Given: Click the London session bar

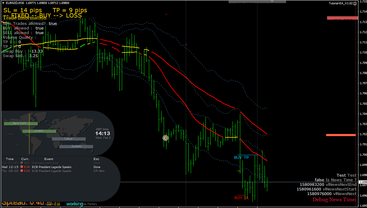Looking at the screenshot, I should pyautogui.click(x=39, y=131).
